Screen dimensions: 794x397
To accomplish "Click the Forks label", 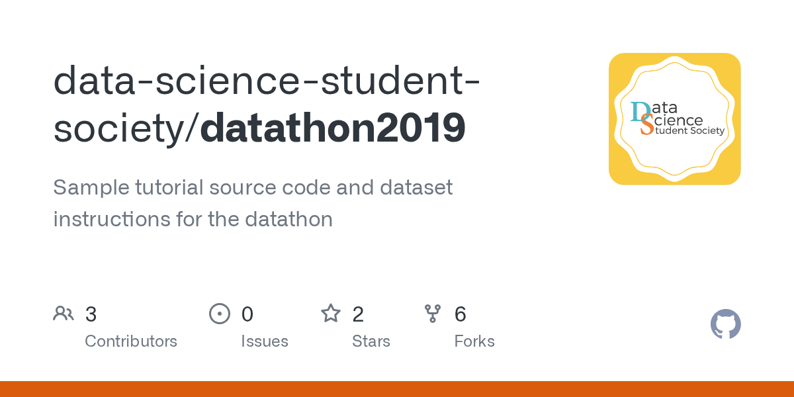I will (474, 341).
